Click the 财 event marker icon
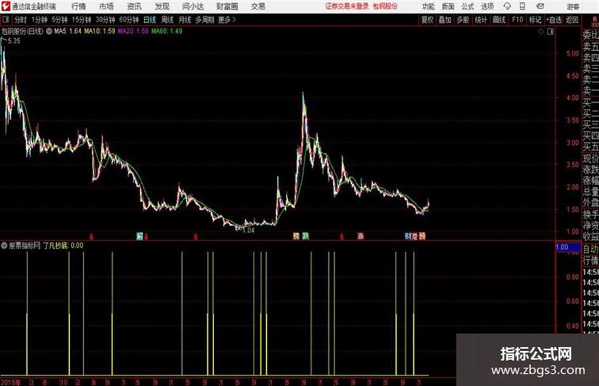Screen dimensions: 599x386 pyautogui.click(x=408, y=236)
